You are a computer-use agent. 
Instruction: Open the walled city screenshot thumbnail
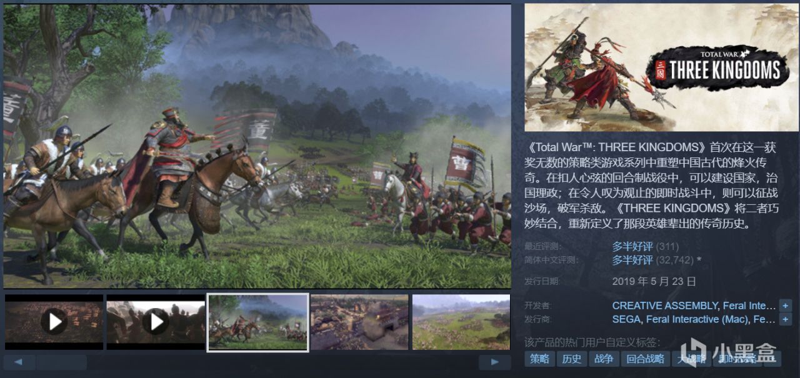(359, 322)
